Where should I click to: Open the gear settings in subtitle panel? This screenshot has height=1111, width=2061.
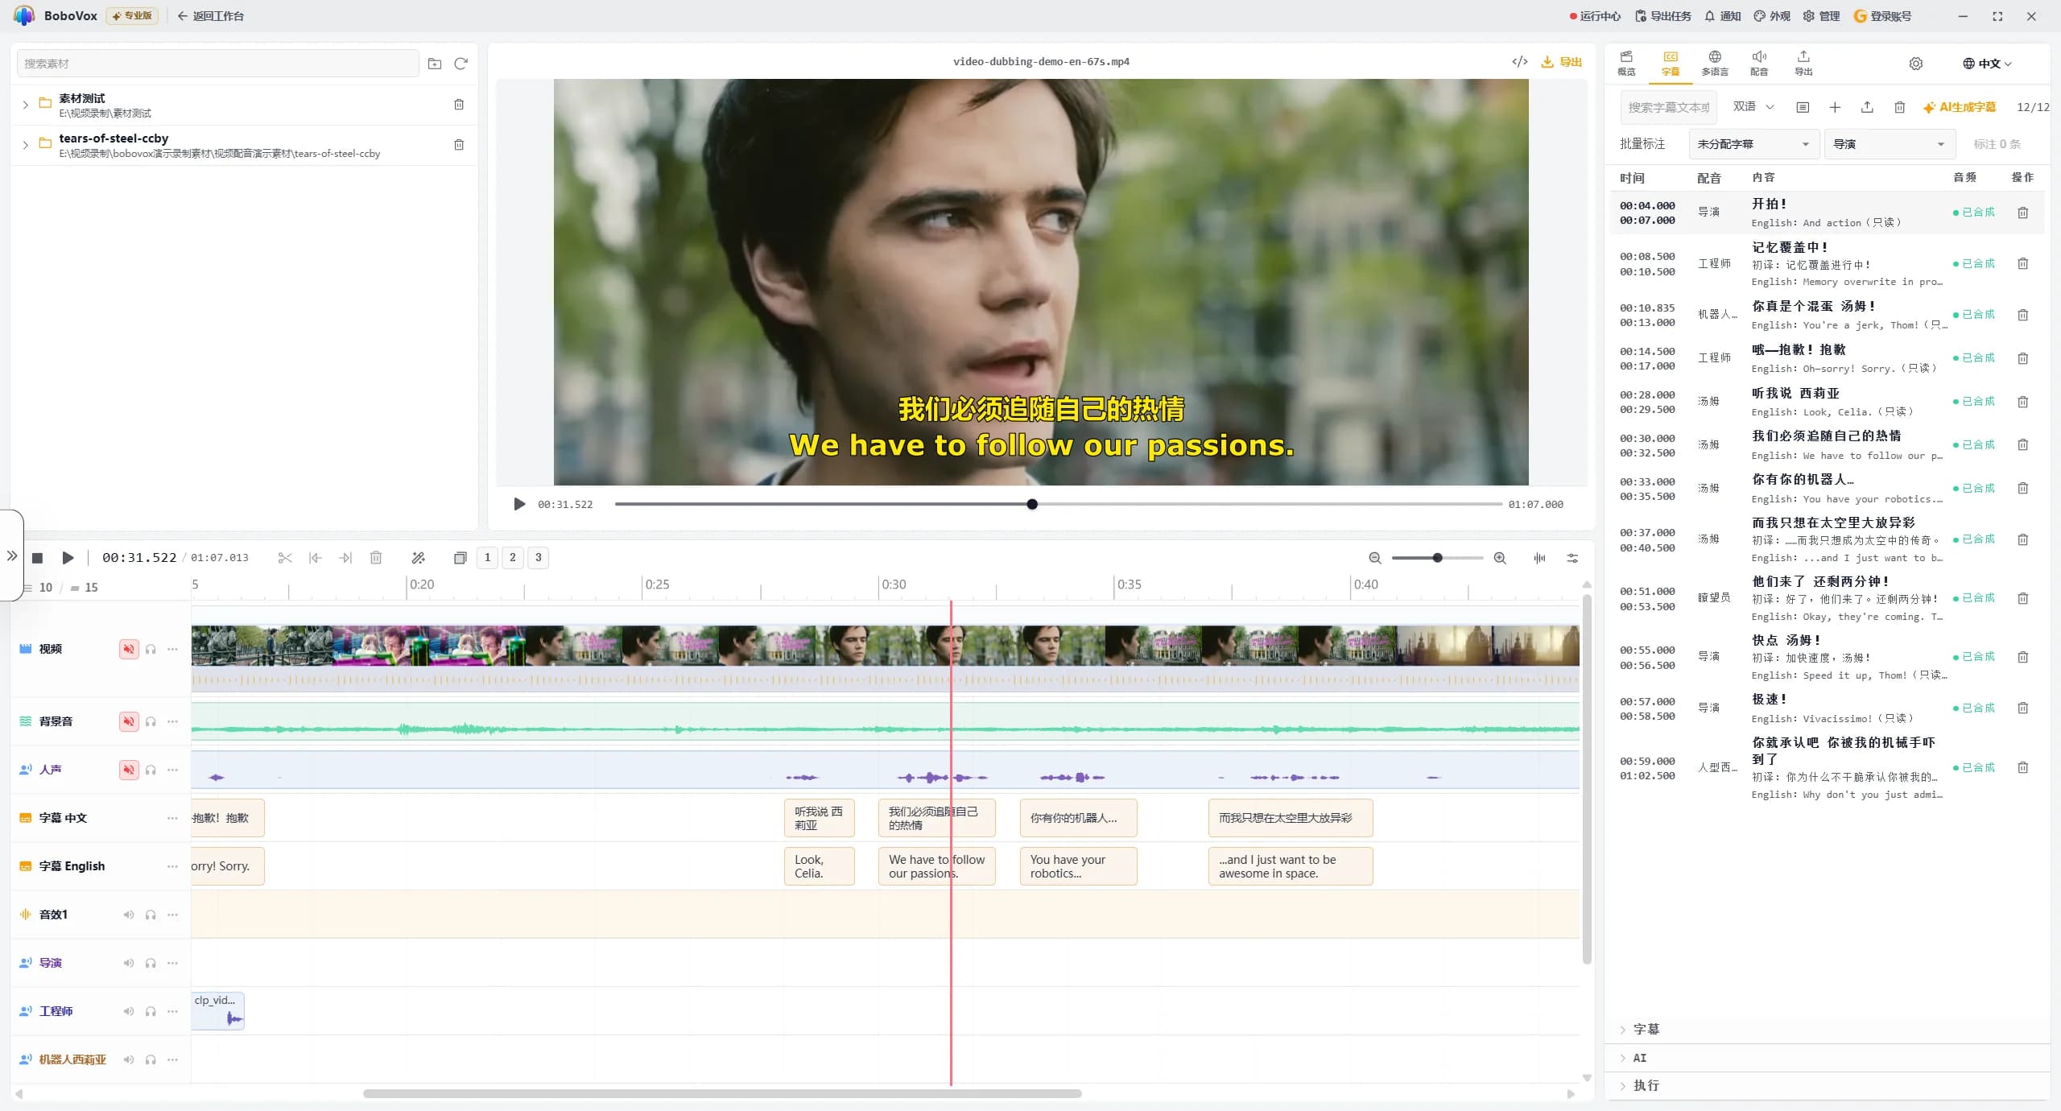(1916, 64)
